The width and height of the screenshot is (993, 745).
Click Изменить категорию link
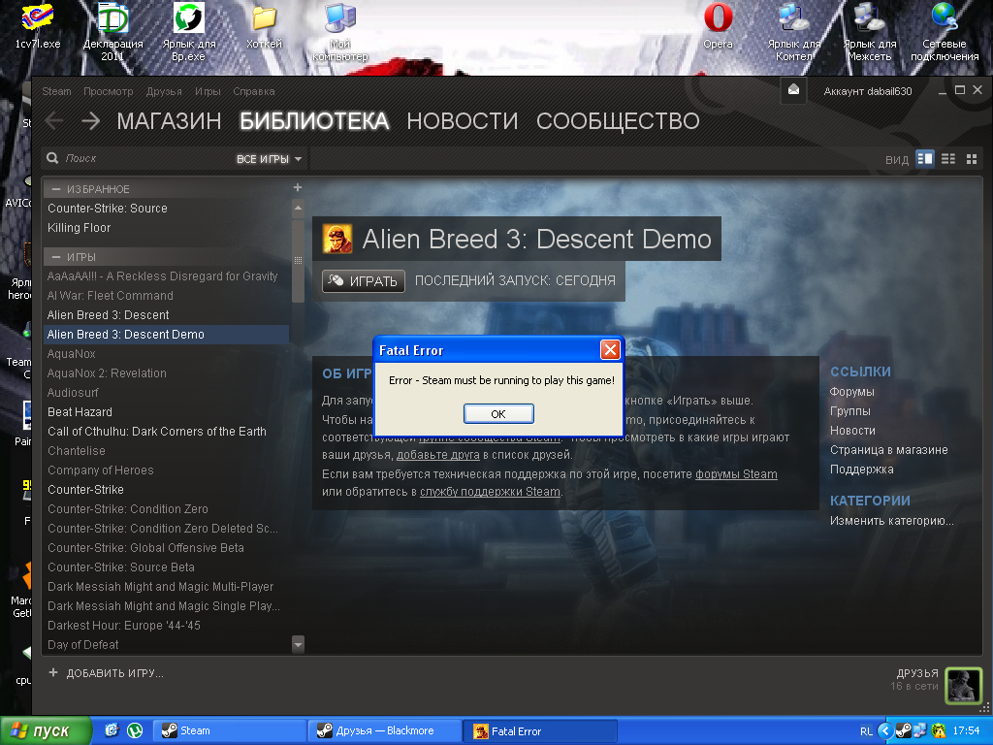(892, 521)
